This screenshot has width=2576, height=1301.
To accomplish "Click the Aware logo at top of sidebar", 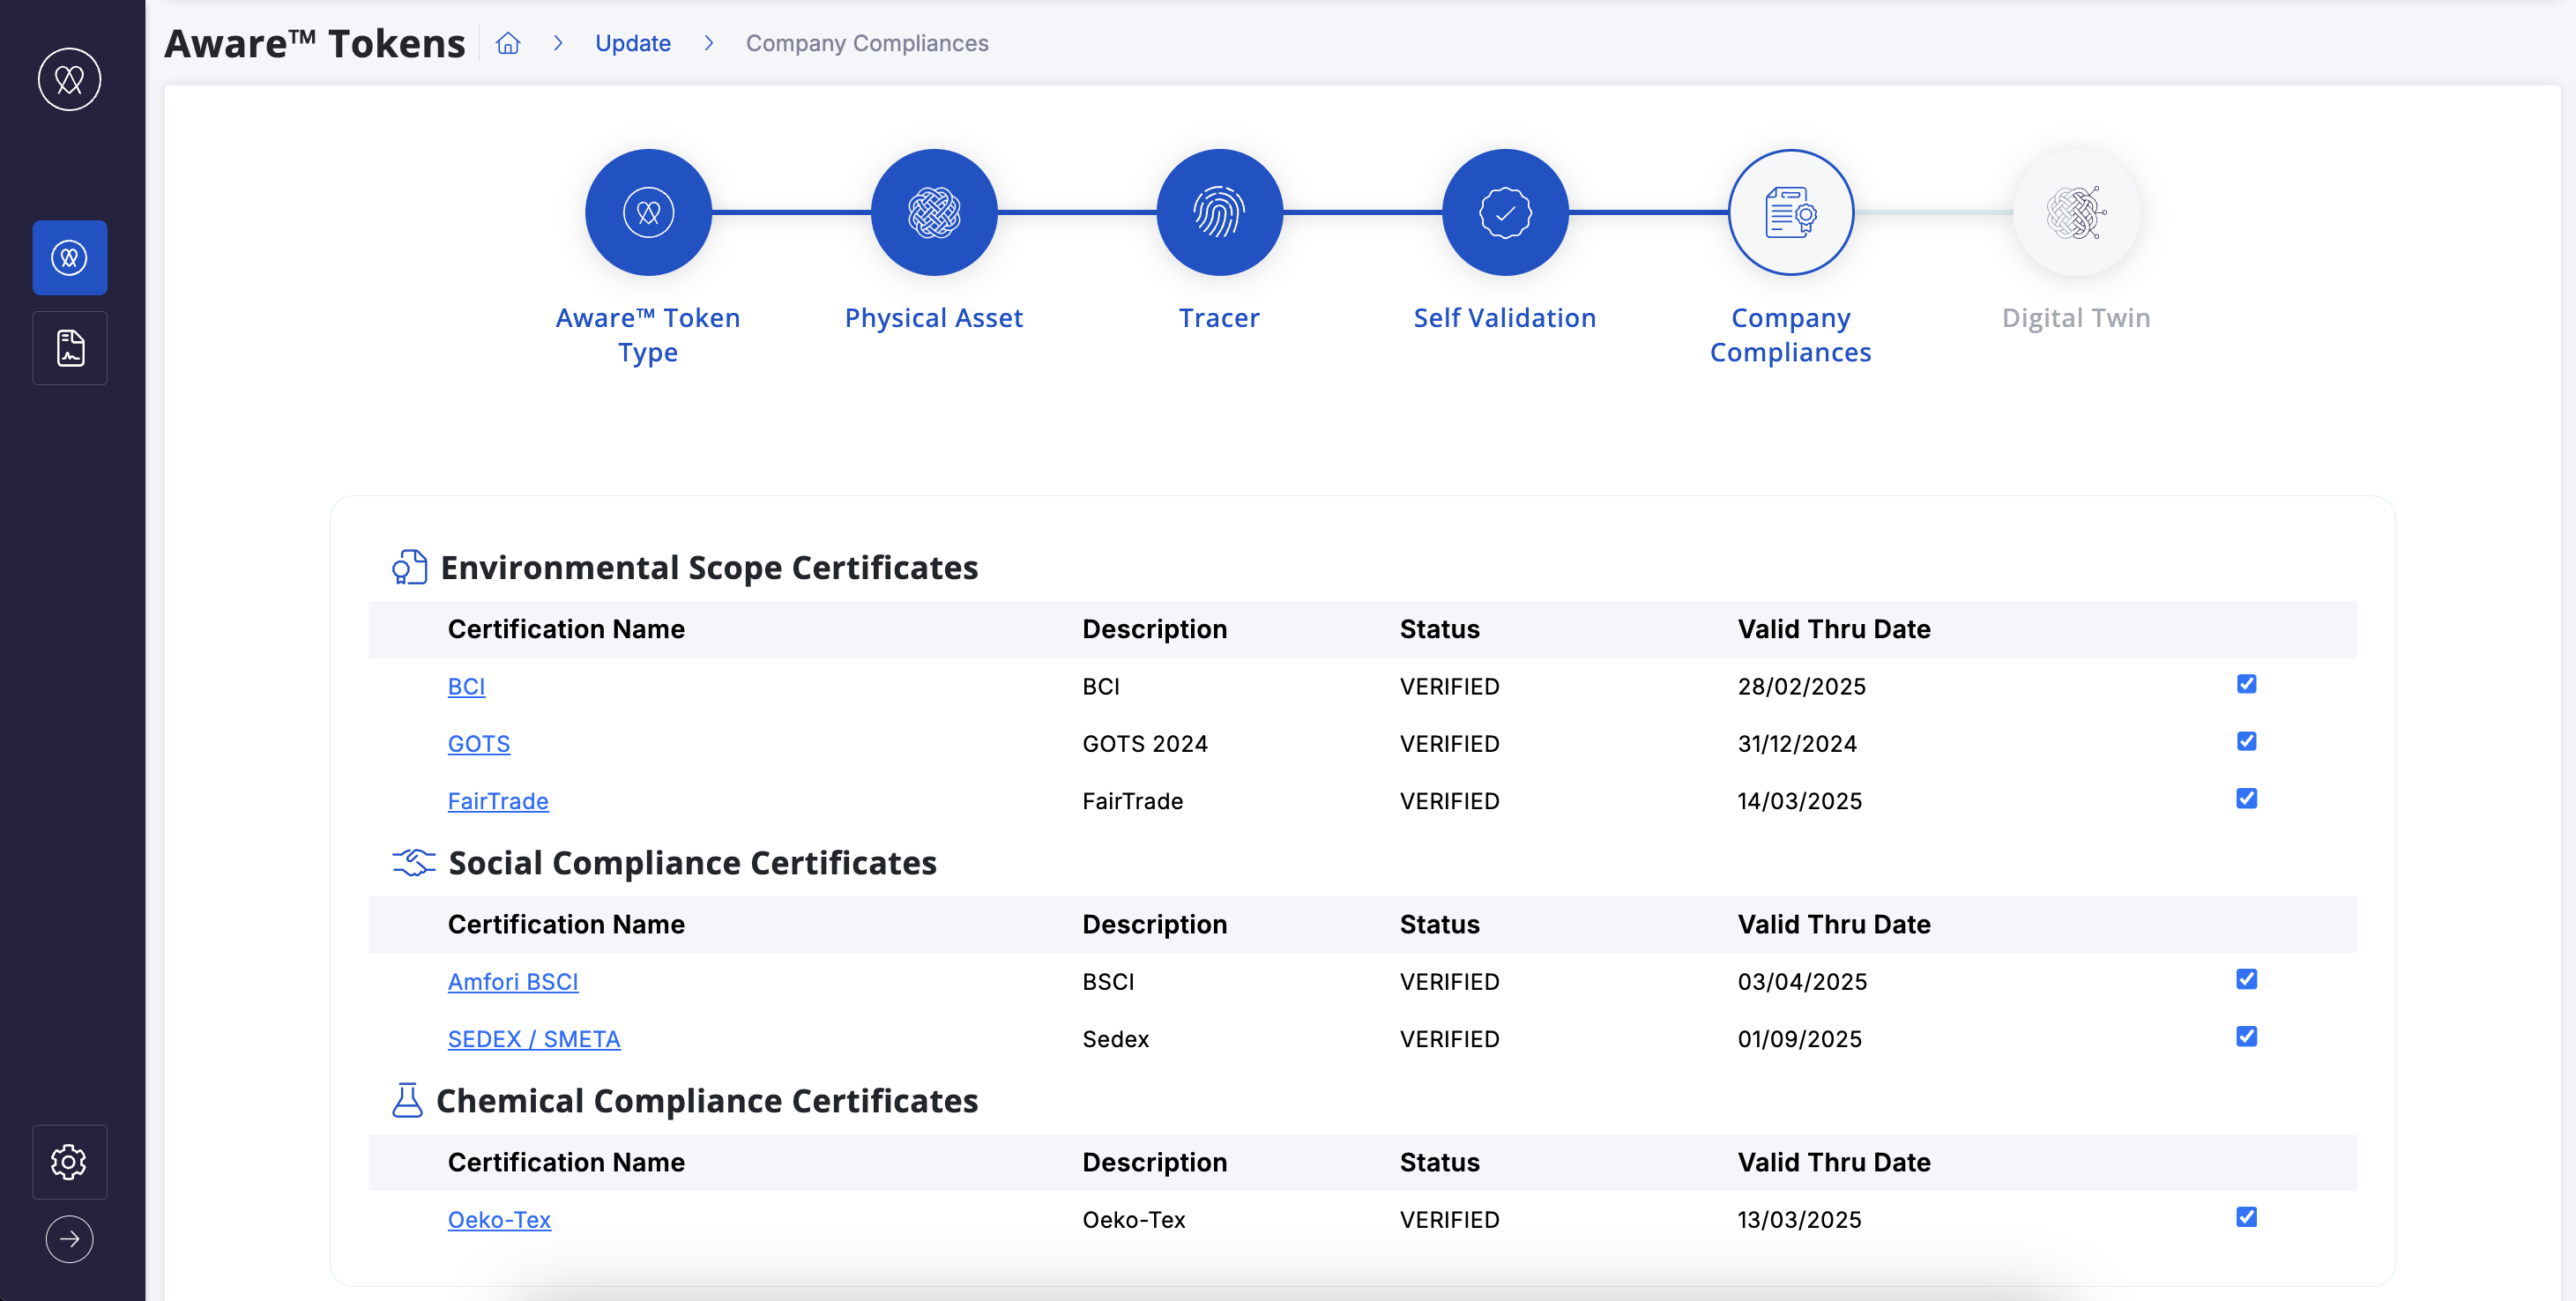I will [69, 79].
